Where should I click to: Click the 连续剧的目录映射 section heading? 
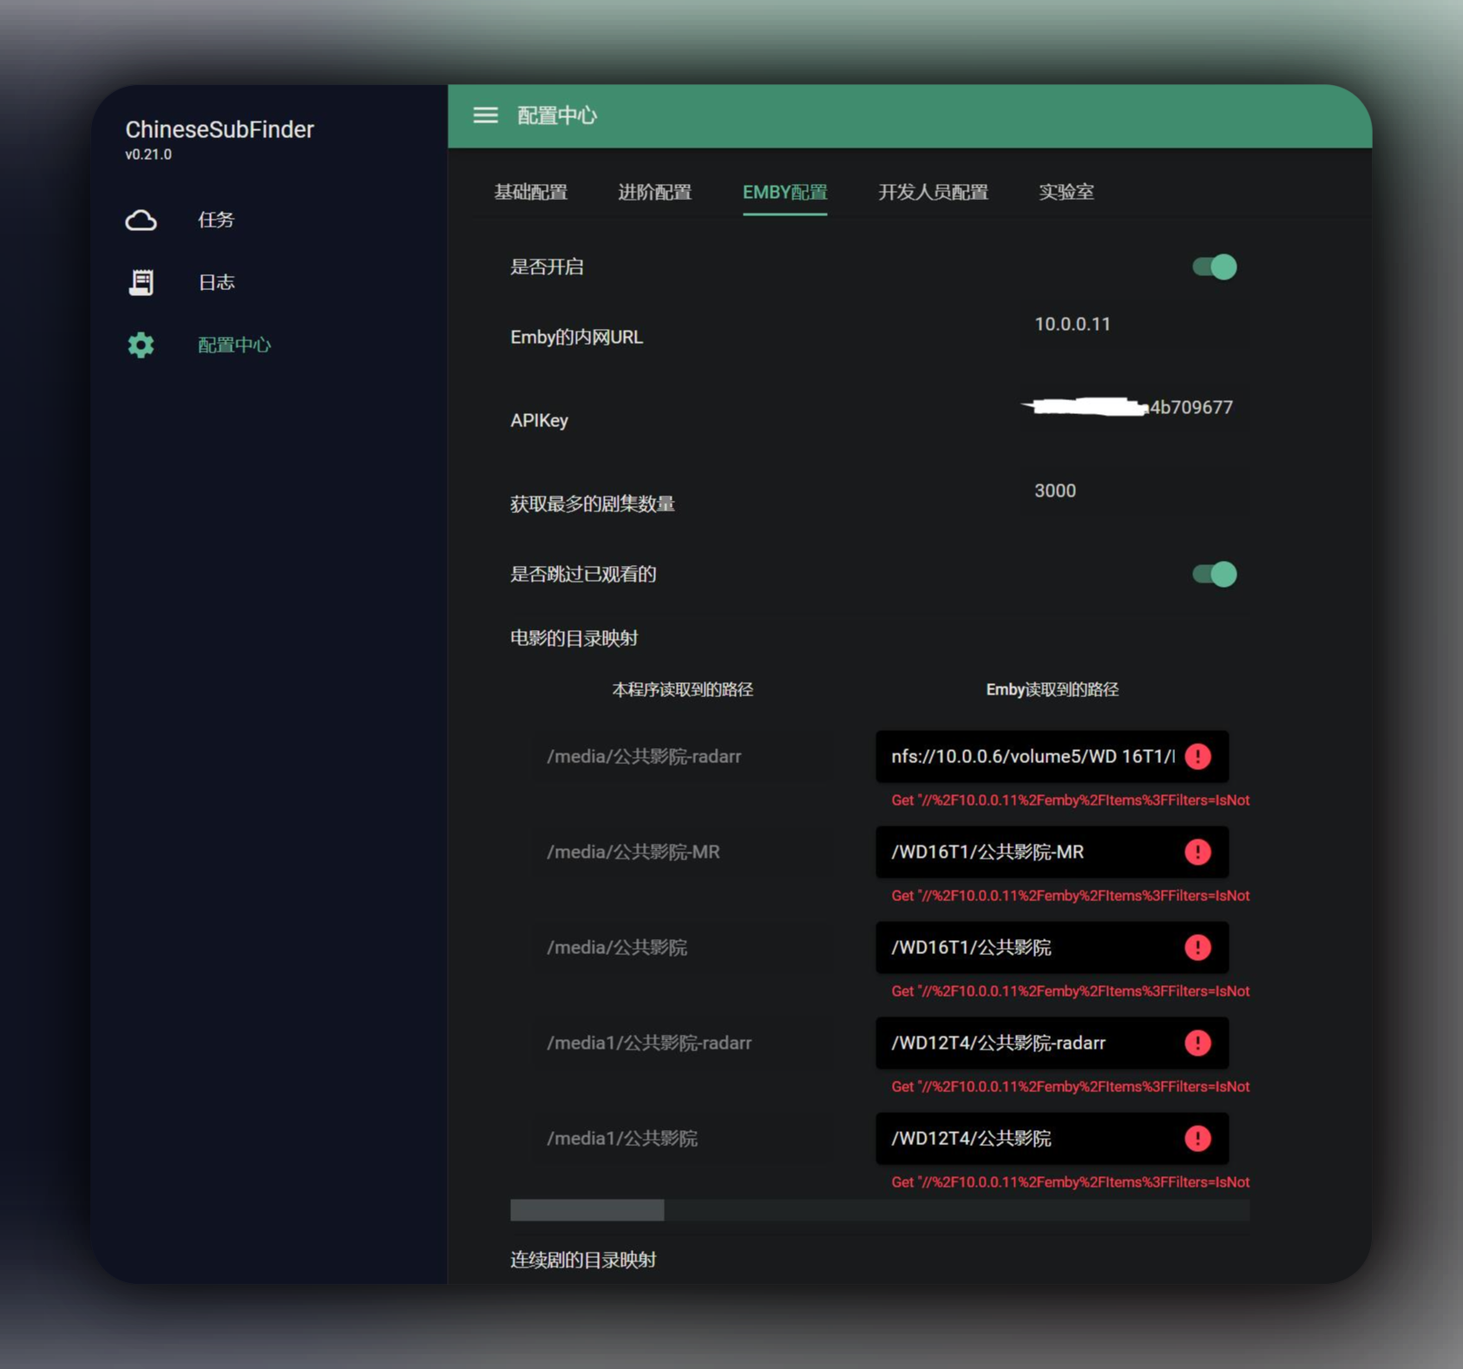(582, 1260)
